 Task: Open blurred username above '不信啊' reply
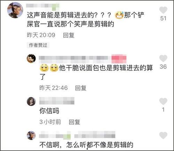(x=77, y=135)
